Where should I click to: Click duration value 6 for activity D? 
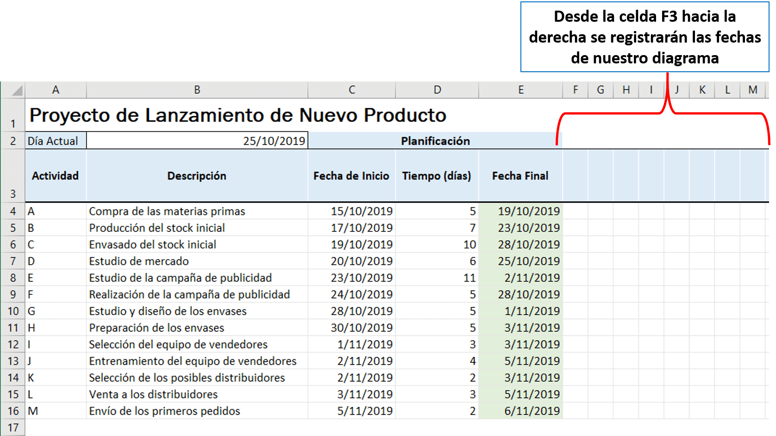pyautogui.click(x=437, y=261)
